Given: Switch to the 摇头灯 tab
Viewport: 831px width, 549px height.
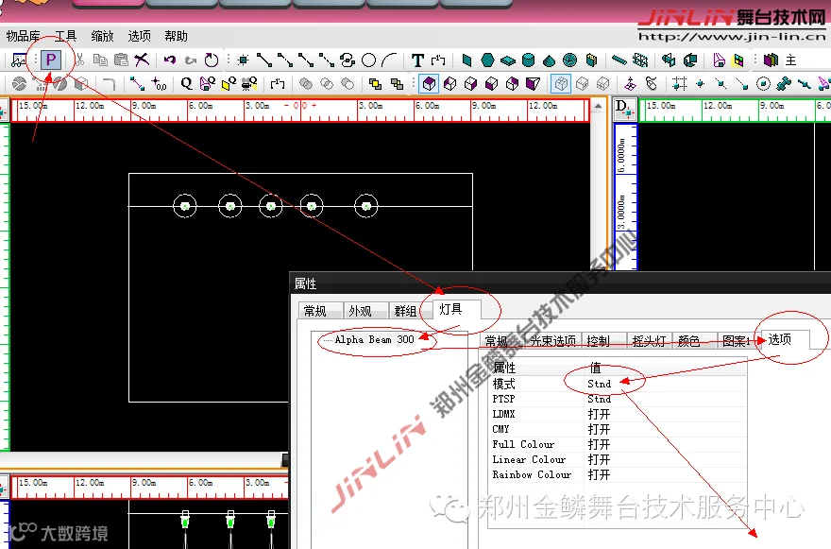Looking at the screenshot, I should click(x=650, y=341).
